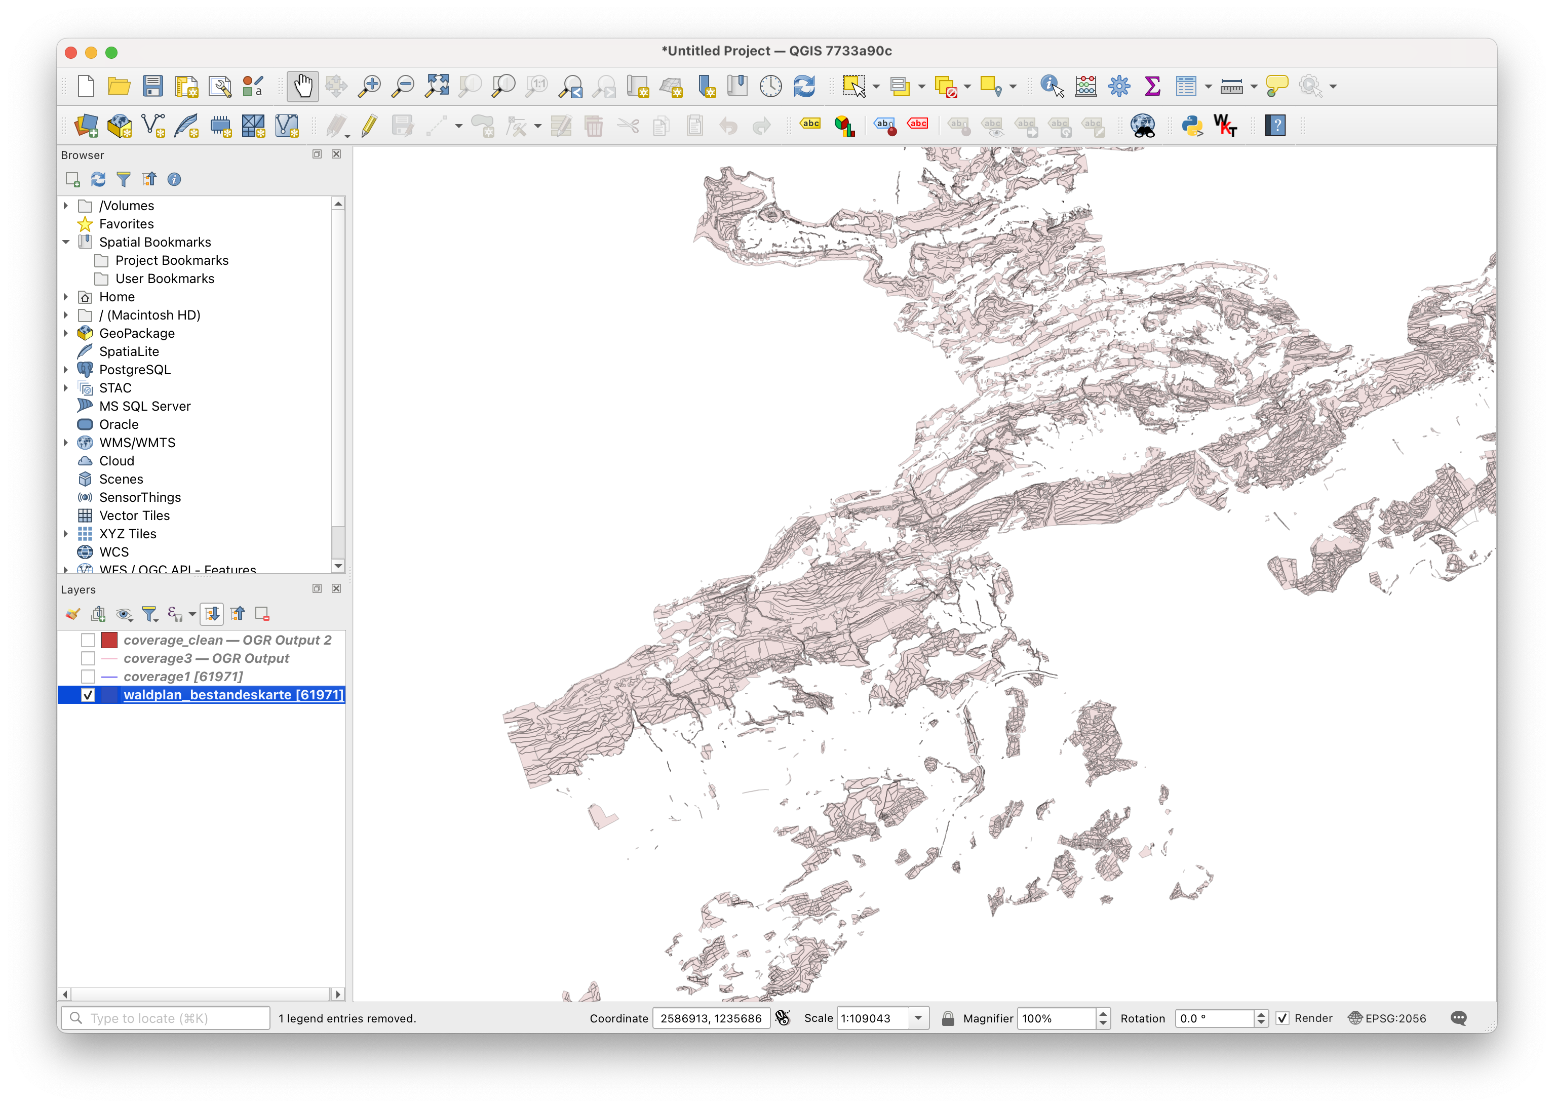Open the Python Console icon

click(x=1192, y=126)
